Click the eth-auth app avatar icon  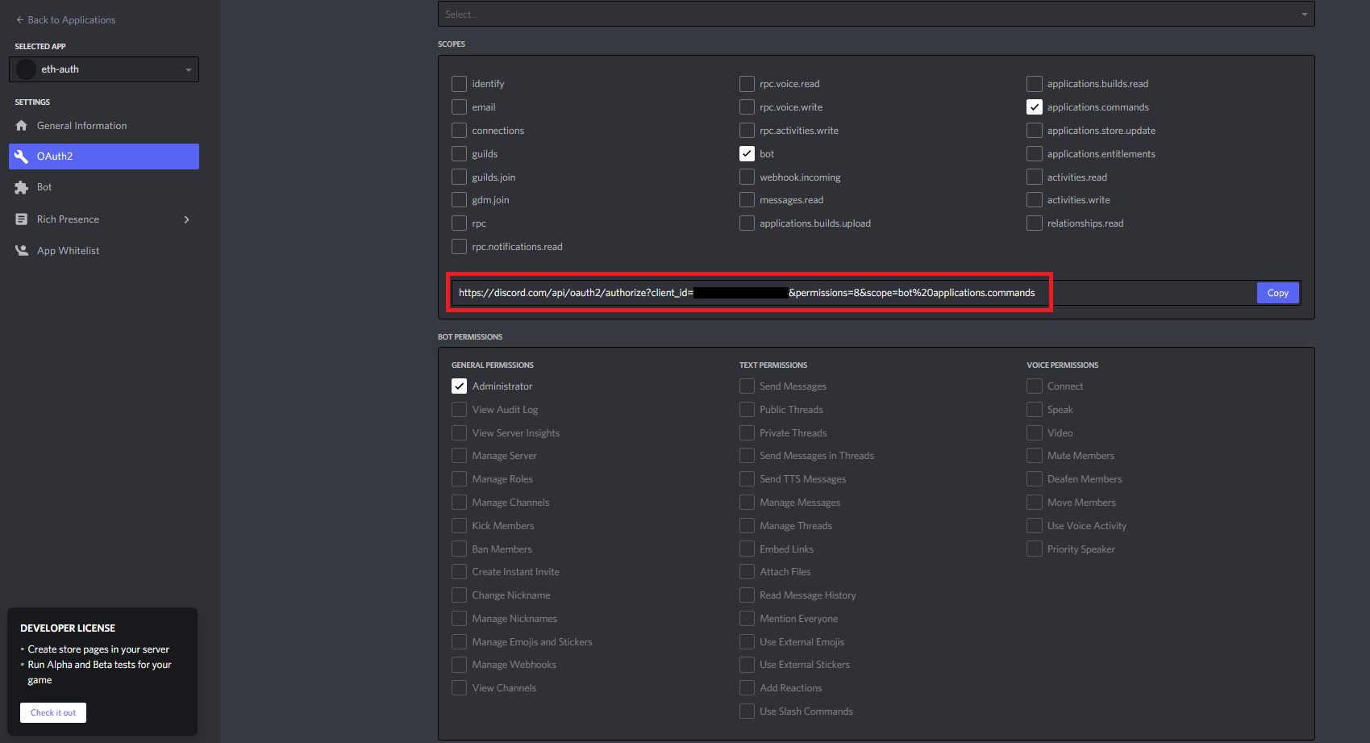point(27,69)
